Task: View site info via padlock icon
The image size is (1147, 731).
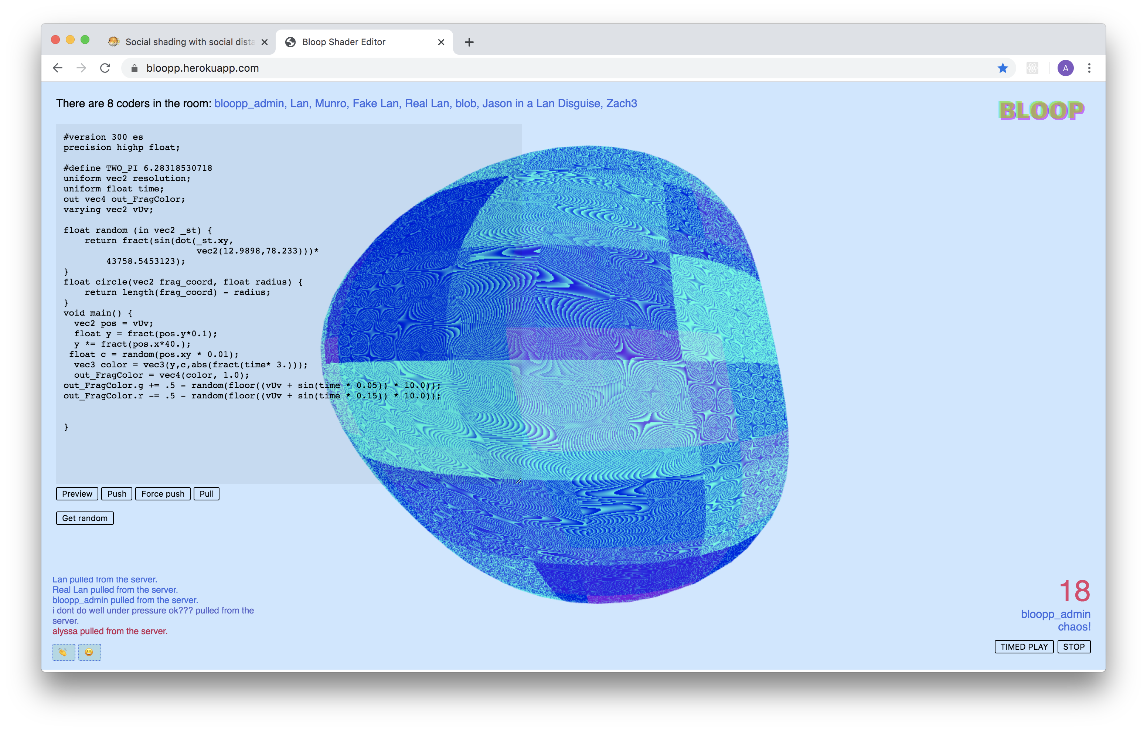Action: tap(135, 68)
